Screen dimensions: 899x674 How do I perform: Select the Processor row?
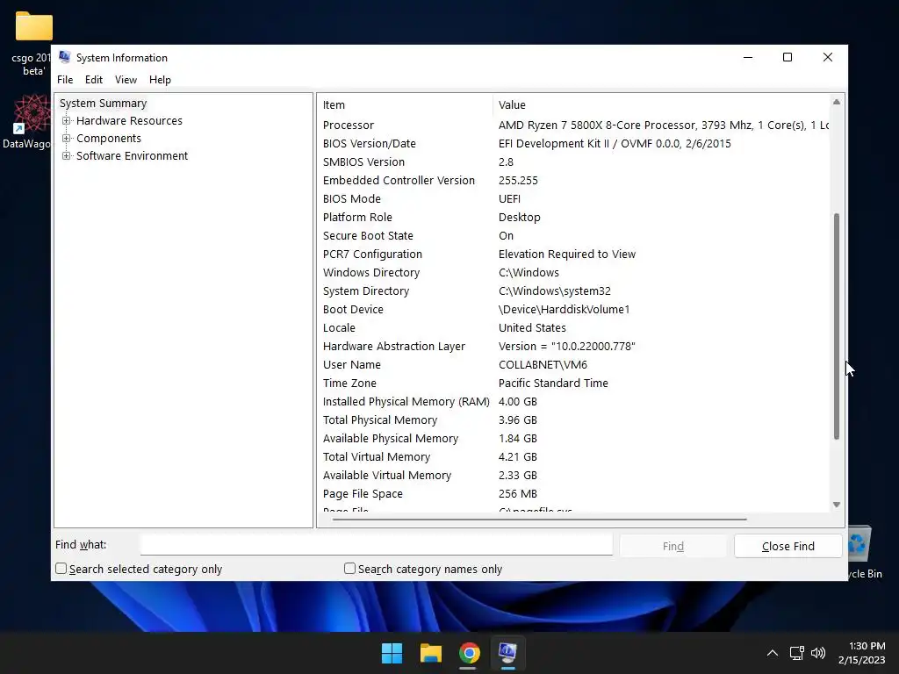573,125
